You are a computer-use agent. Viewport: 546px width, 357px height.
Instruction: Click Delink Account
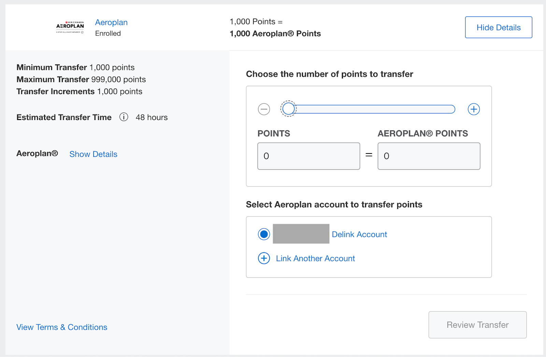tap(359, 235)
